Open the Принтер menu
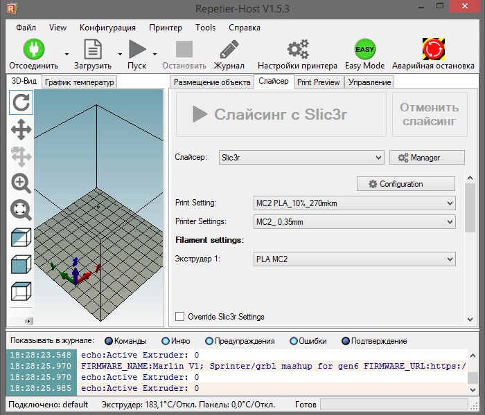The image size is (485, 415). pyautogui.click(x=166, y=28)
